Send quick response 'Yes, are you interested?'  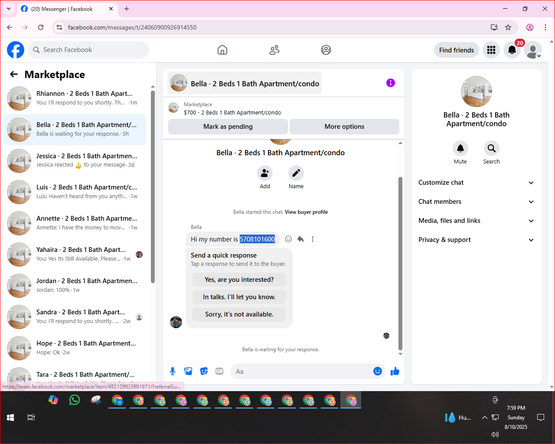coord(239,280)
